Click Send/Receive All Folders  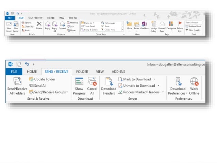17,86
